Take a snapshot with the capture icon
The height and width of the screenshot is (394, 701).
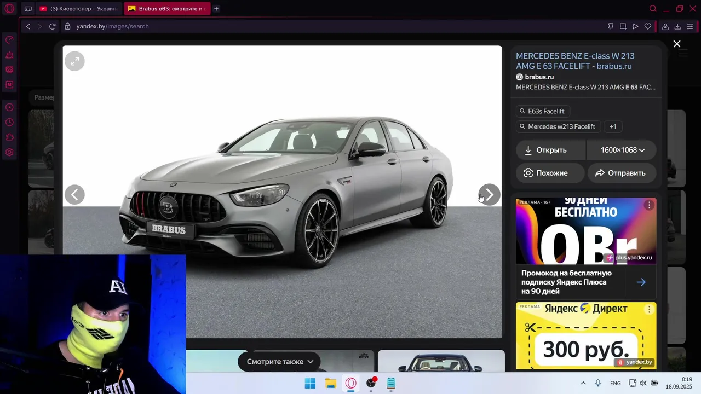[x=623, y=26]
